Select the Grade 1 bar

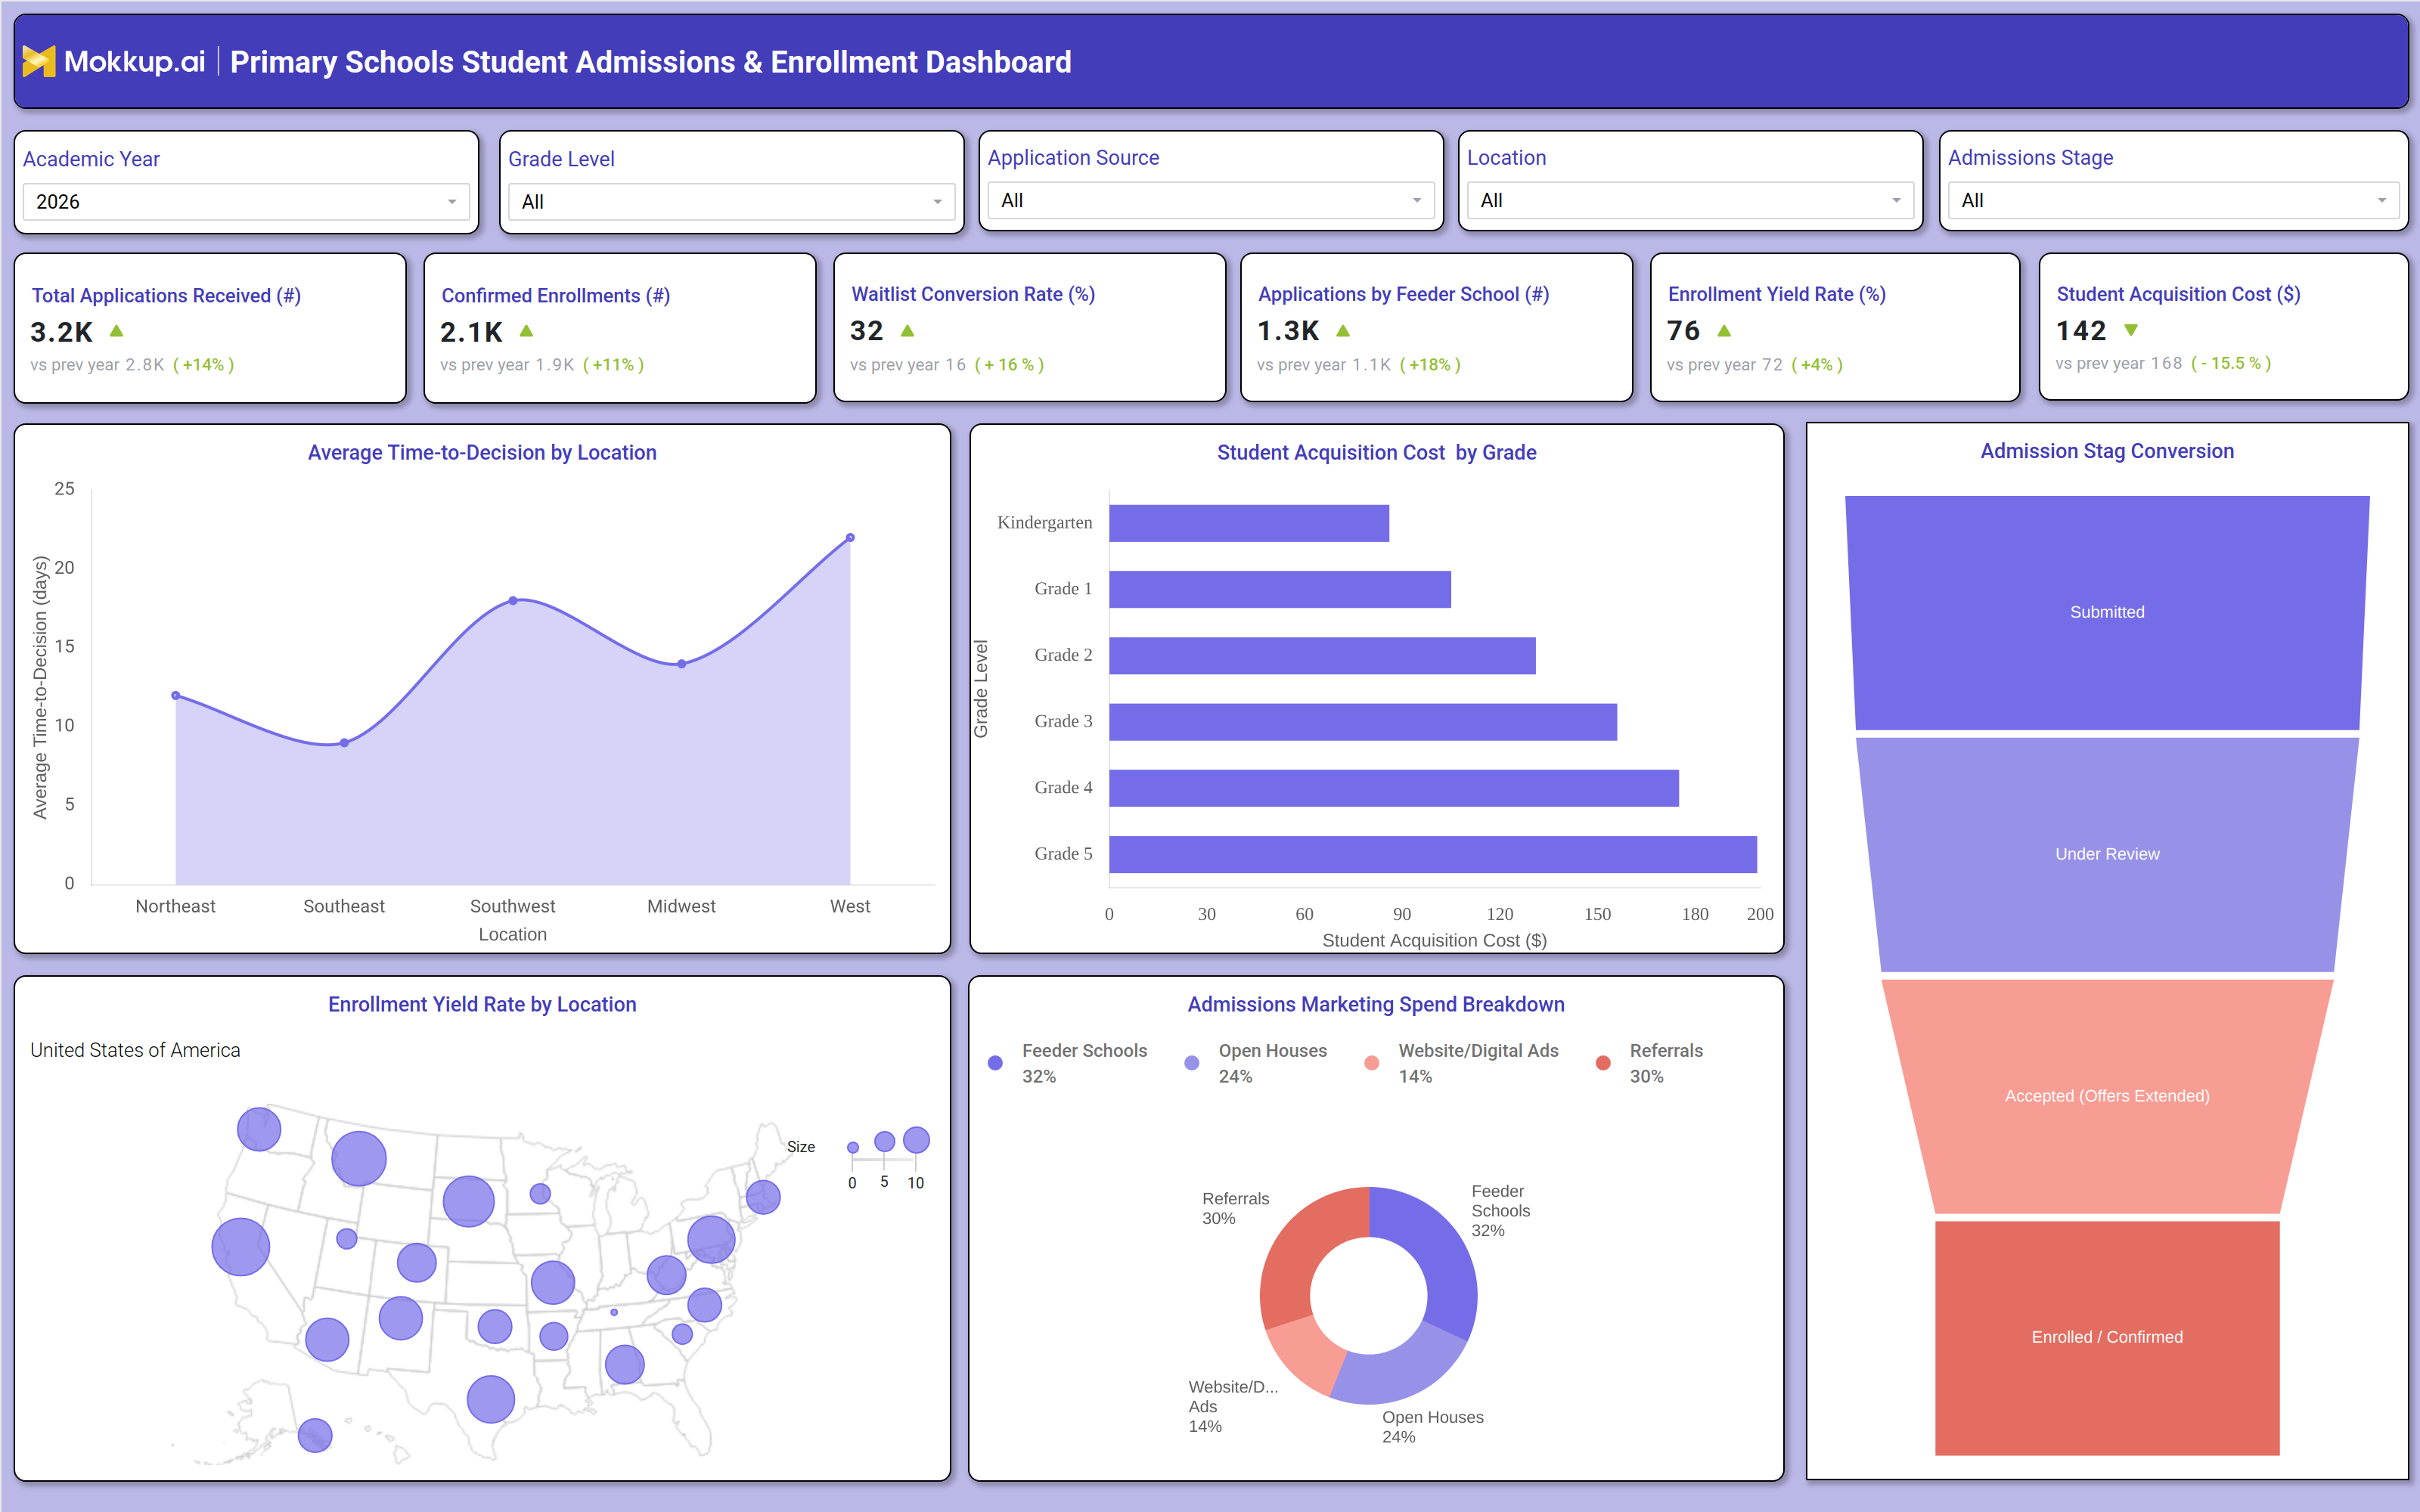click(1280, 589)
